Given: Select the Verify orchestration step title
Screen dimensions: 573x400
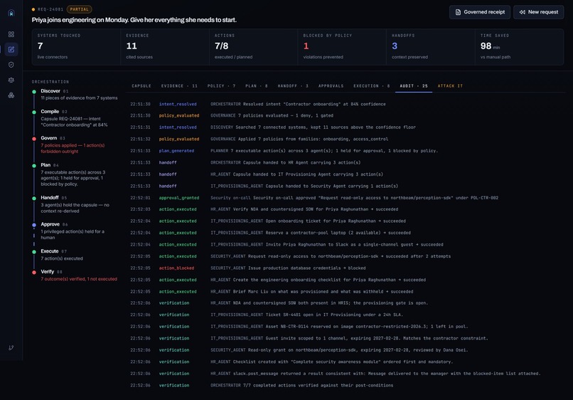Looking at the screenshot, I should tap(48, 272).
